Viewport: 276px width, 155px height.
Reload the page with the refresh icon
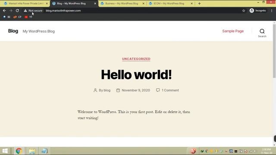point(17,11)
